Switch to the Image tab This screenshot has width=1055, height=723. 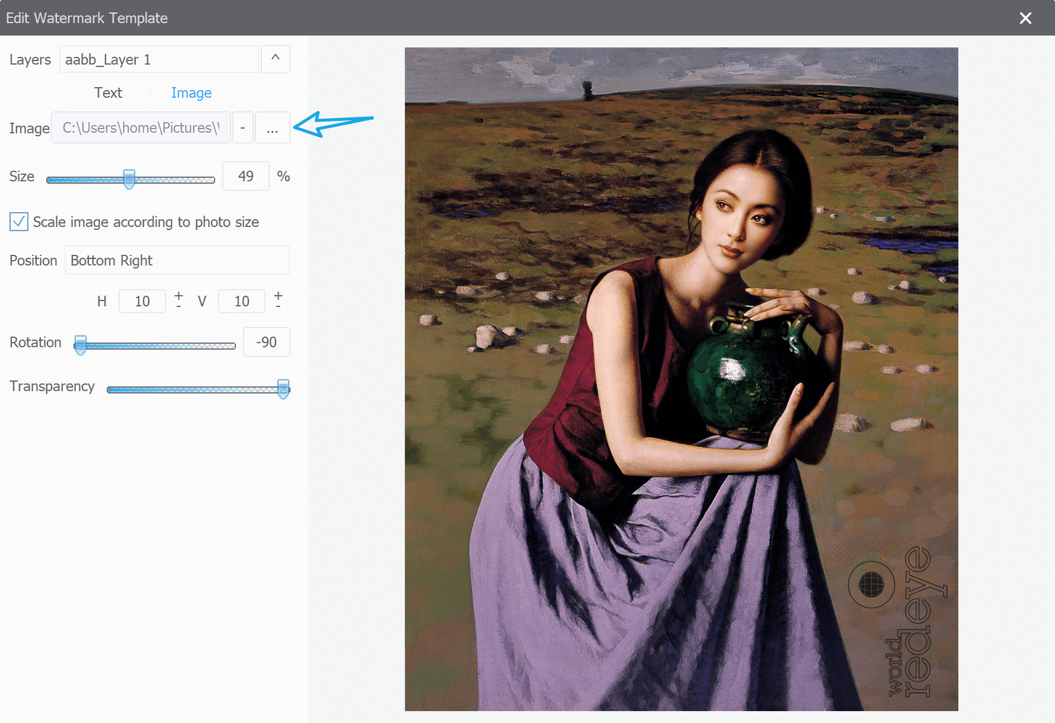pos(191,93)
